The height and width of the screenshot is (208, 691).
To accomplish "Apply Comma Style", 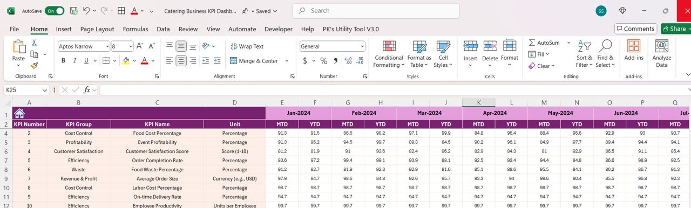I will (x=335, y=61).
